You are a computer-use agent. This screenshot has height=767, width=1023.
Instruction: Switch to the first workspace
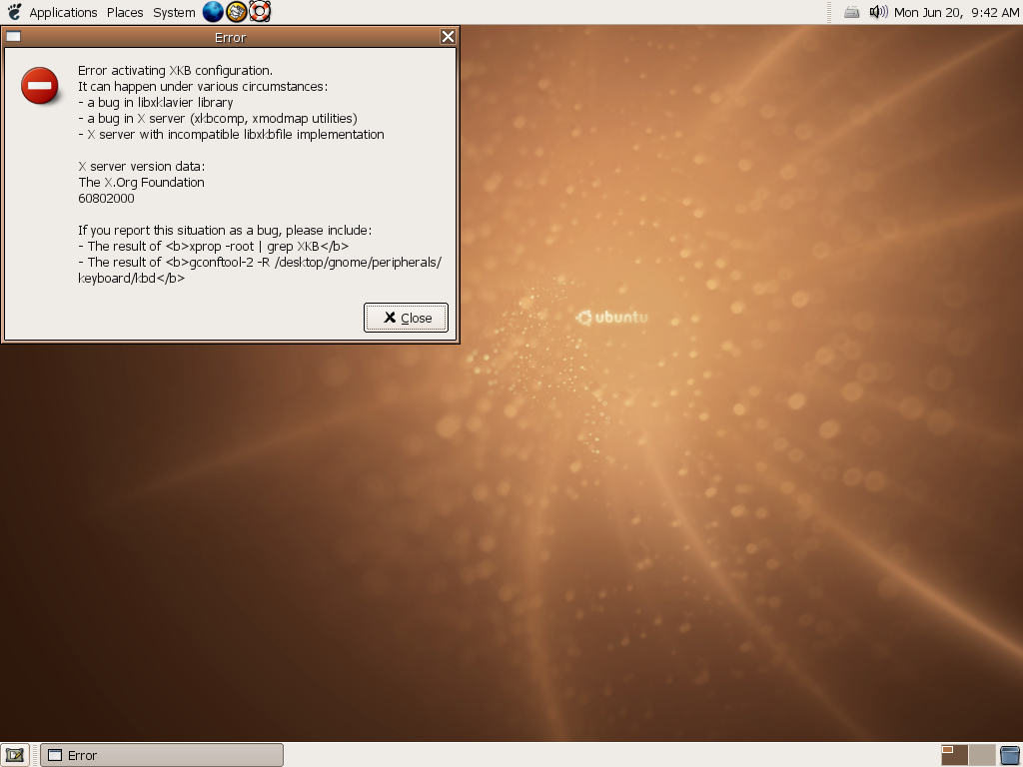click(954, 755)
